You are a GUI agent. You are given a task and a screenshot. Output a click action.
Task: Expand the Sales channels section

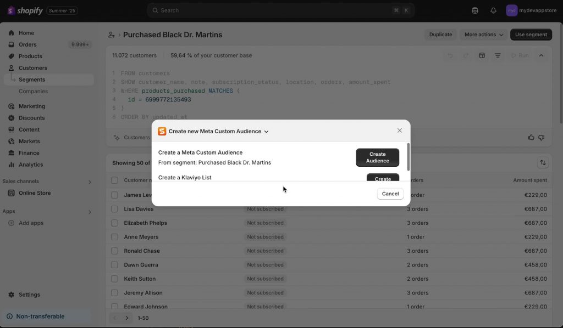(90, 182)
